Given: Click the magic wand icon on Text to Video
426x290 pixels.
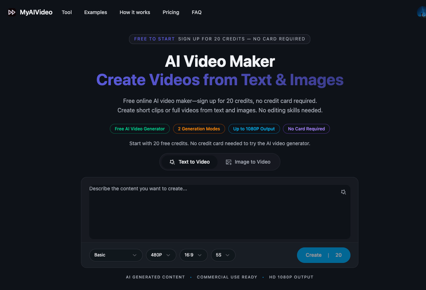Looking at the screenshot, I should pyautogui.click(x=172, y=162).
